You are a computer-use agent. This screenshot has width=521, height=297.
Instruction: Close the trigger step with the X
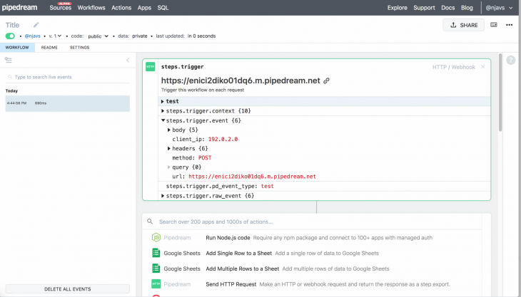(x=482, y=67)
